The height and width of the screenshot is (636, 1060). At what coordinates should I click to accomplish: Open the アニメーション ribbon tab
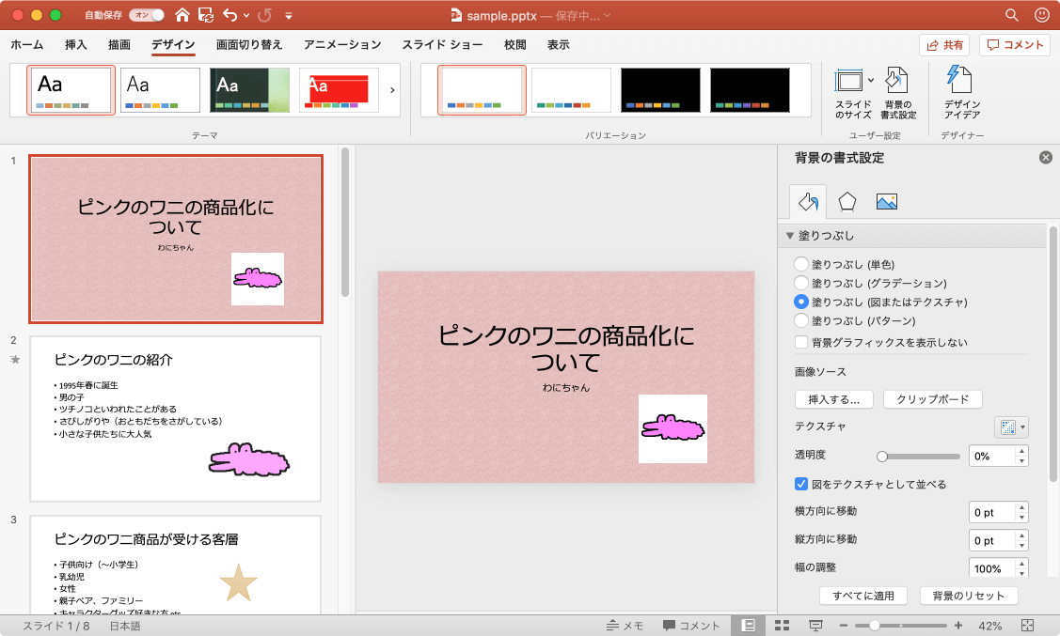pos(342,45)
